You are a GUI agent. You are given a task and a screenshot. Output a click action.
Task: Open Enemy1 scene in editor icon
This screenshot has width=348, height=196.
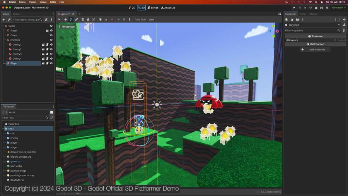click(43, 45)
